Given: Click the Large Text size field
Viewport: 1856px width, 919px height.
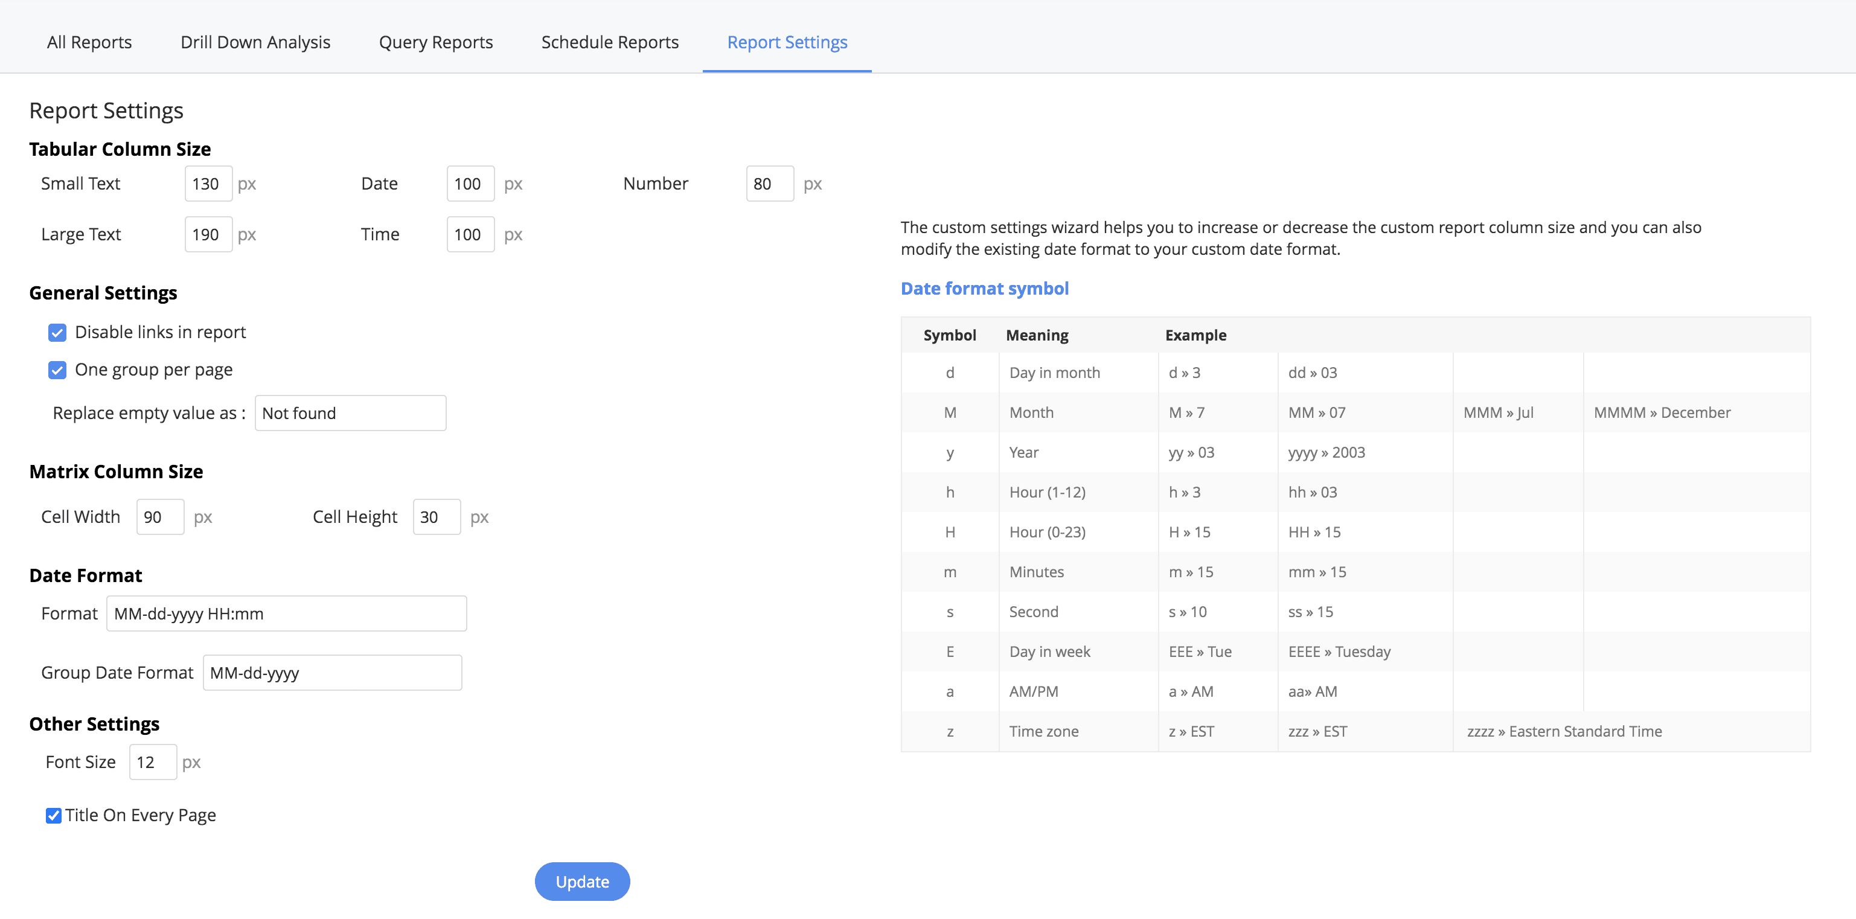Looking at the screenshot, I should coord(208,234).
